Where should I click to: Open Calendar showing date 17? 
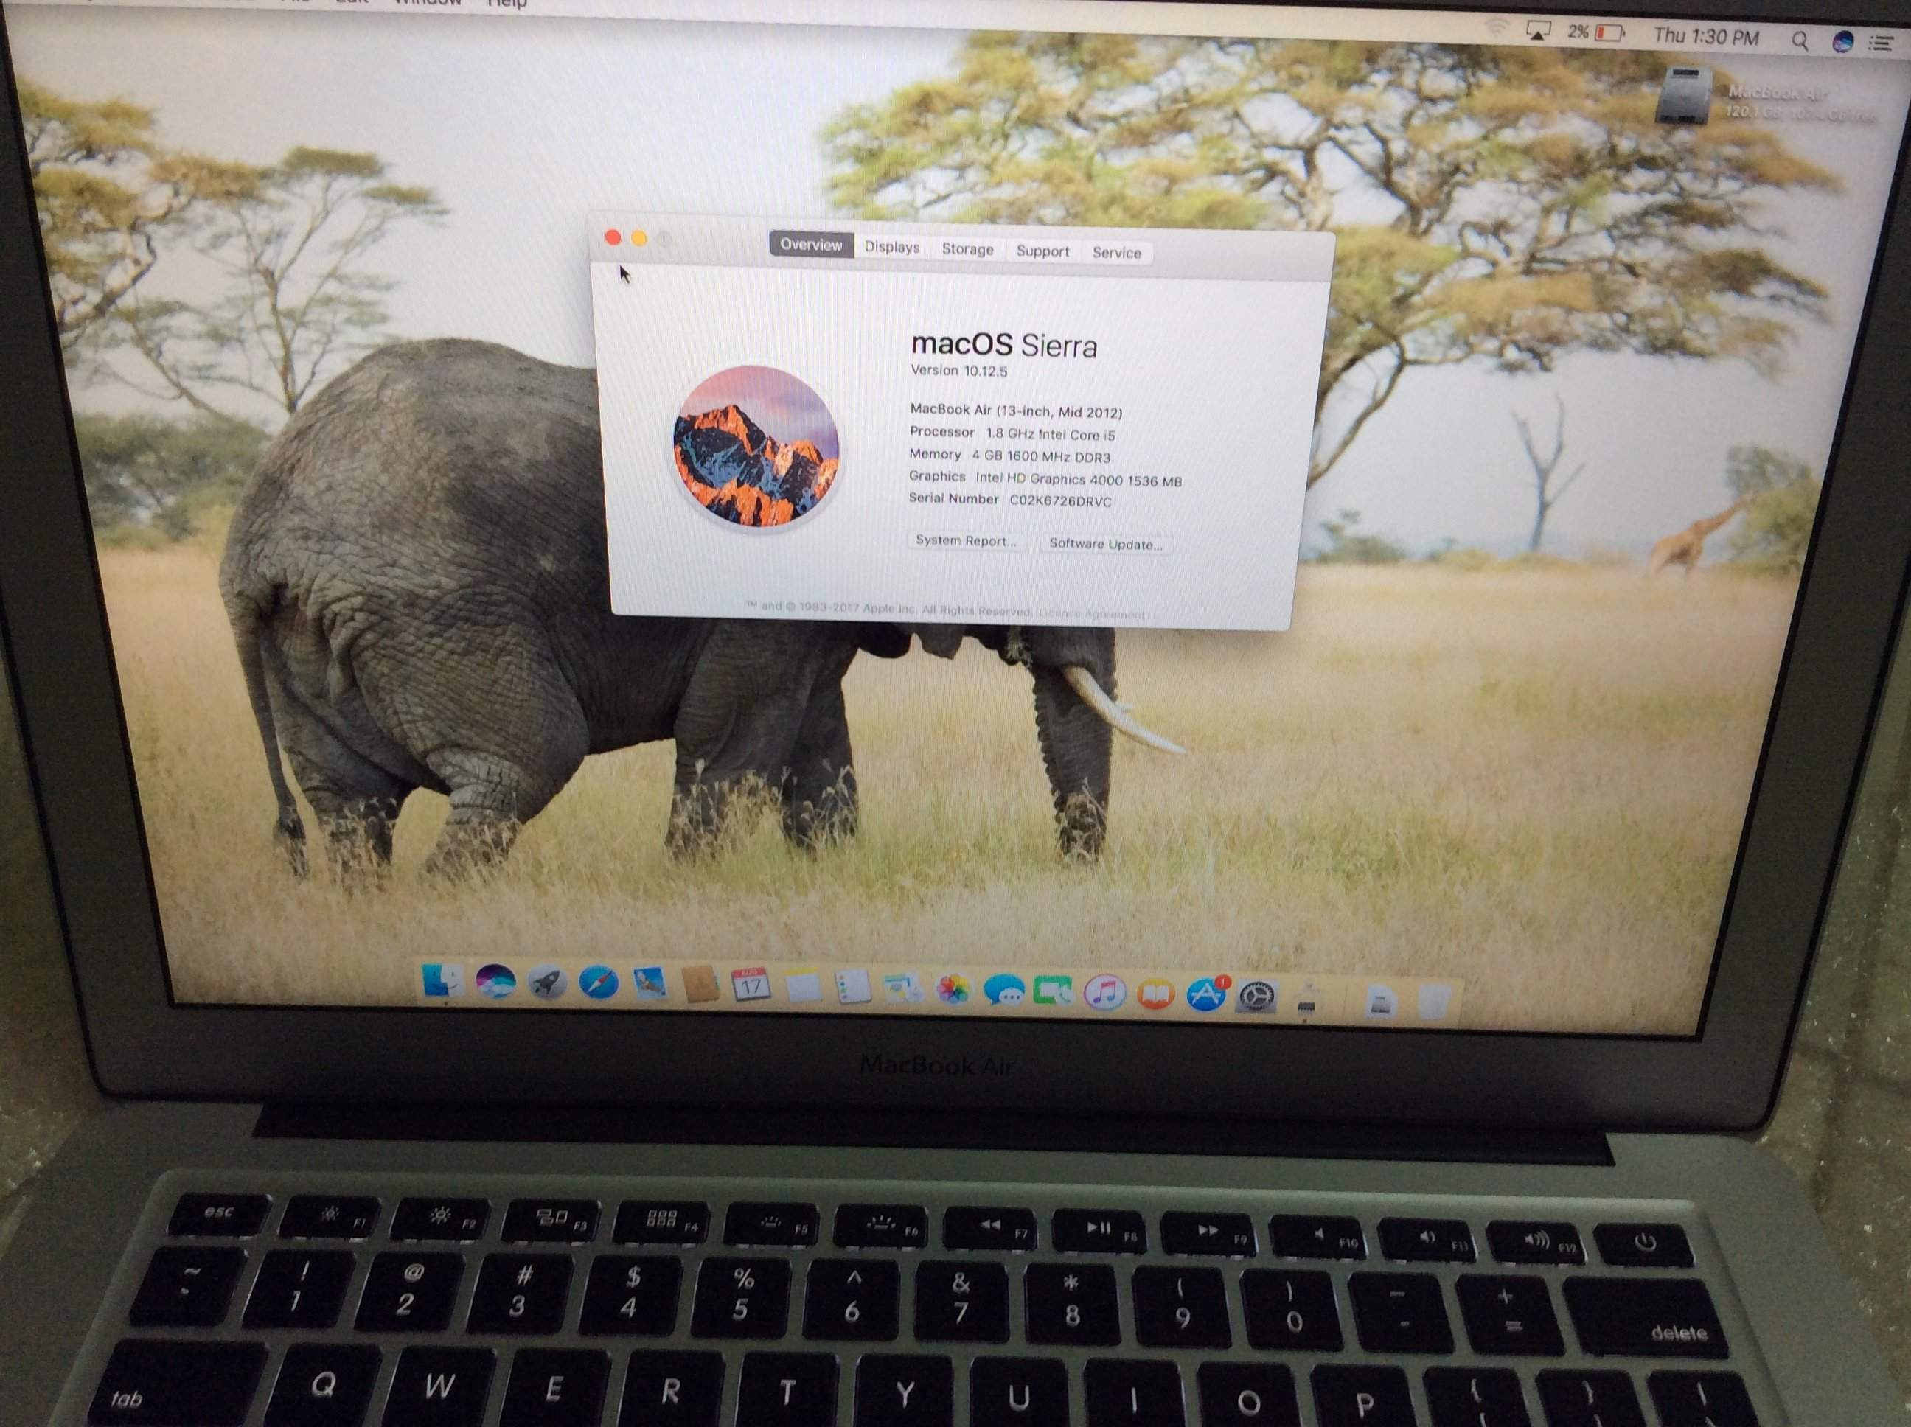click(750, 986)
